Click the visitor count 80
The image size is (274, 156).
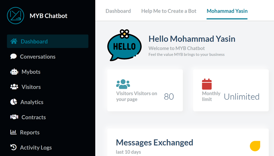(x=169, y=97)
